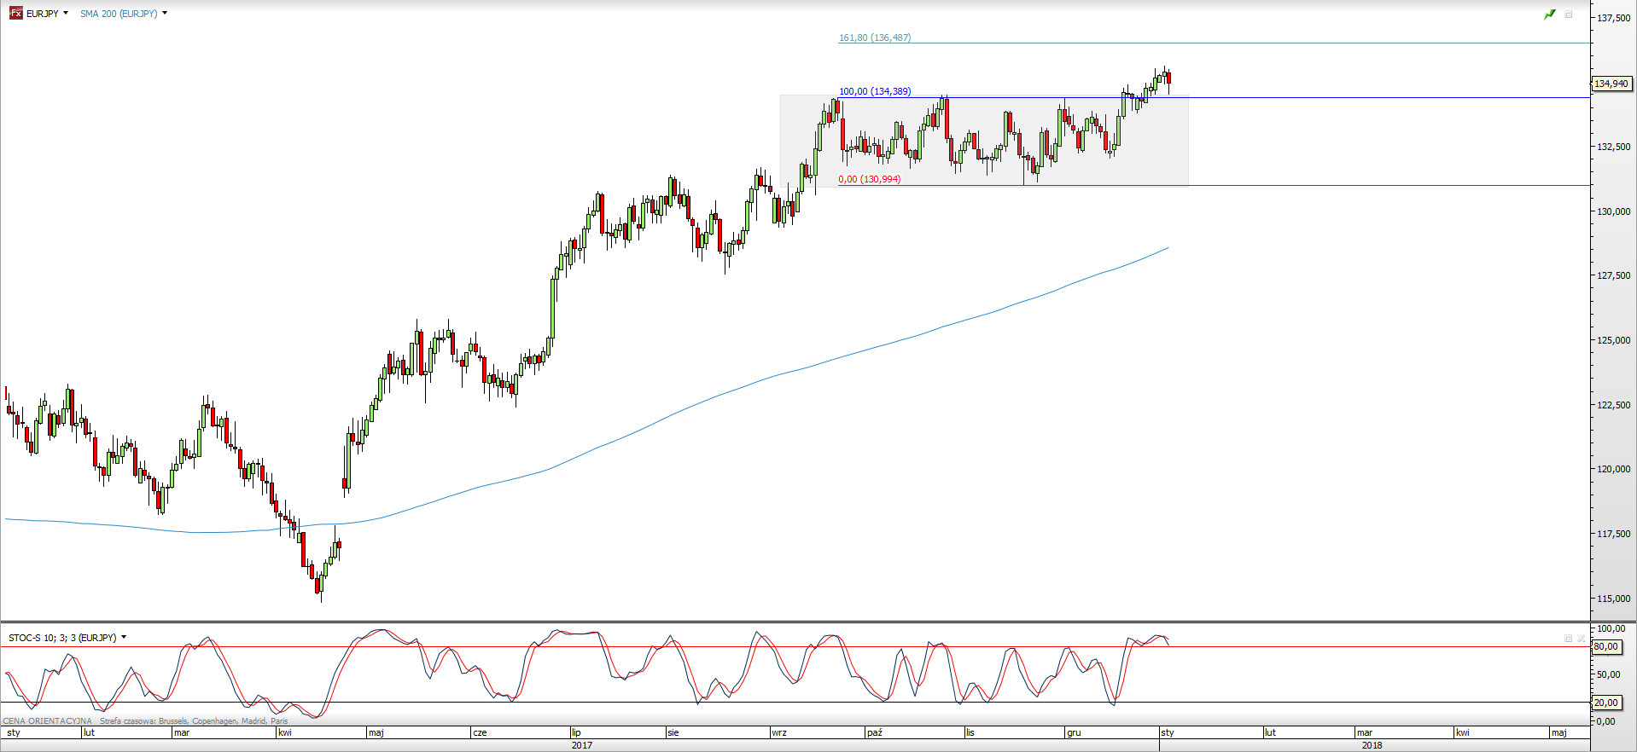Click the EURJPY symbol label

[42, 14]
